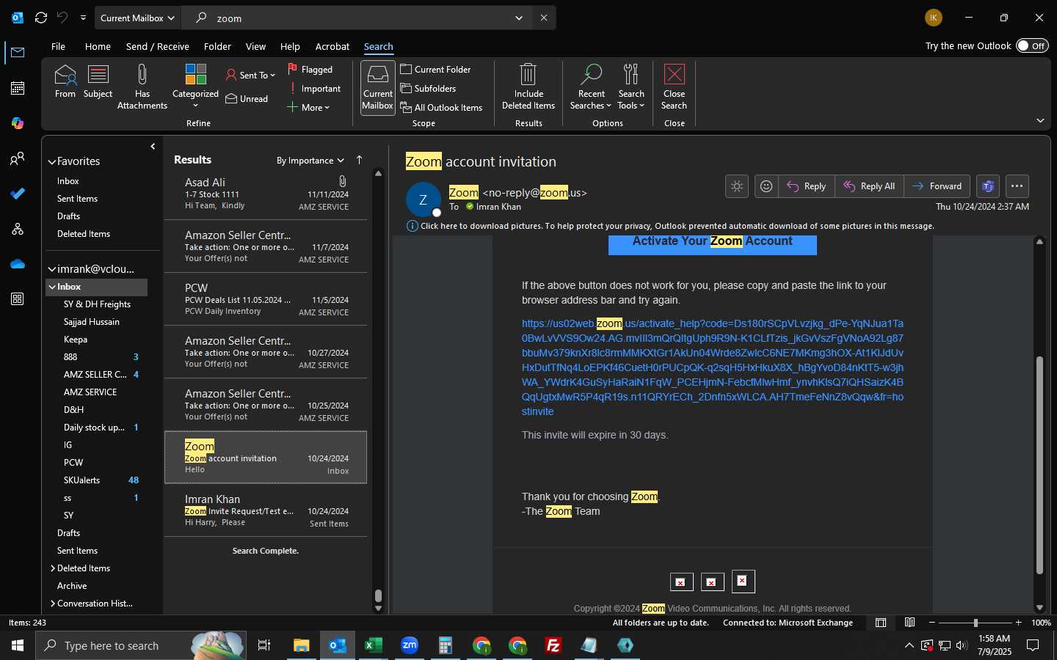
Task: Open Current Mailbox scope dropdown
Action: (138, 18)
